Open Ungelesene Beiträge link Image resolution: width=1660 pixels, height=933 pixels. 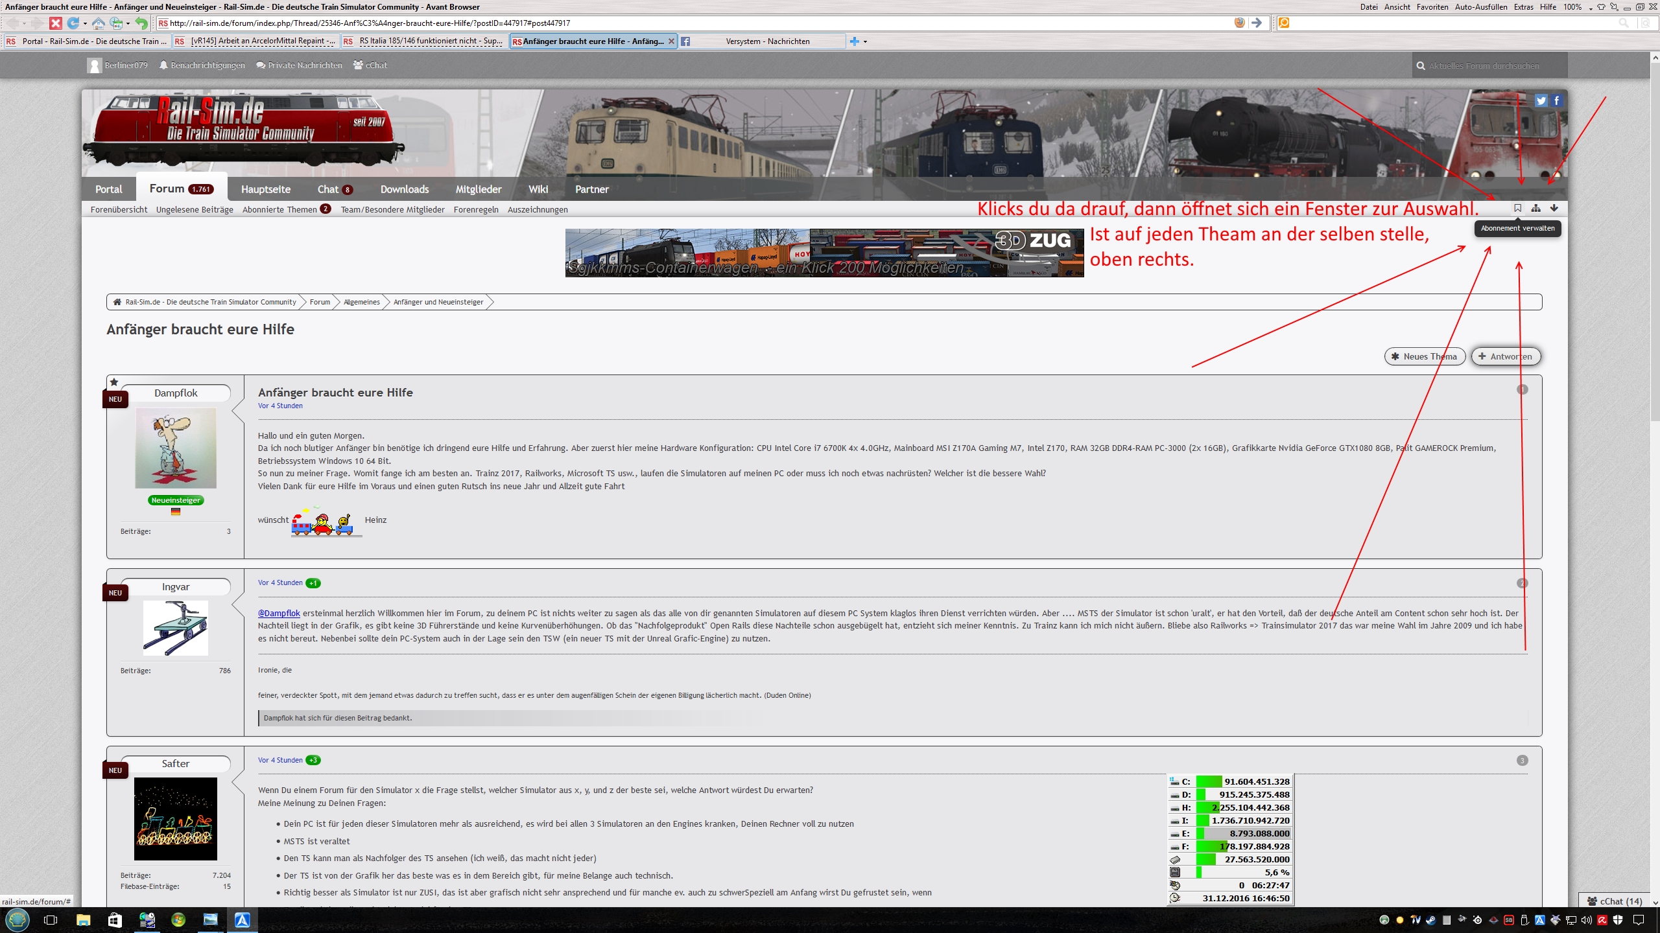tap(195, 209)
